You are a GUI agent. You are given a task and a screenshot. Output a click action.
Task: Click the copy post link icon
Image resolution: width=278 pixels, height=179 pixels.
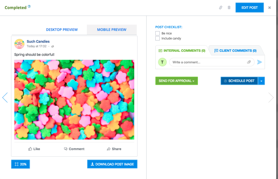pos(221,8)
